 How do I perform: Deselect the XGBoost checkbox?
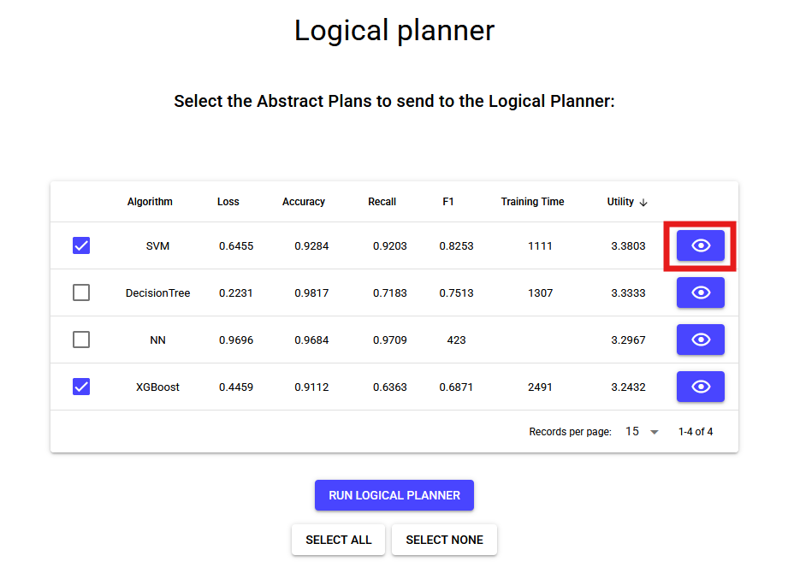coord(81,387)
